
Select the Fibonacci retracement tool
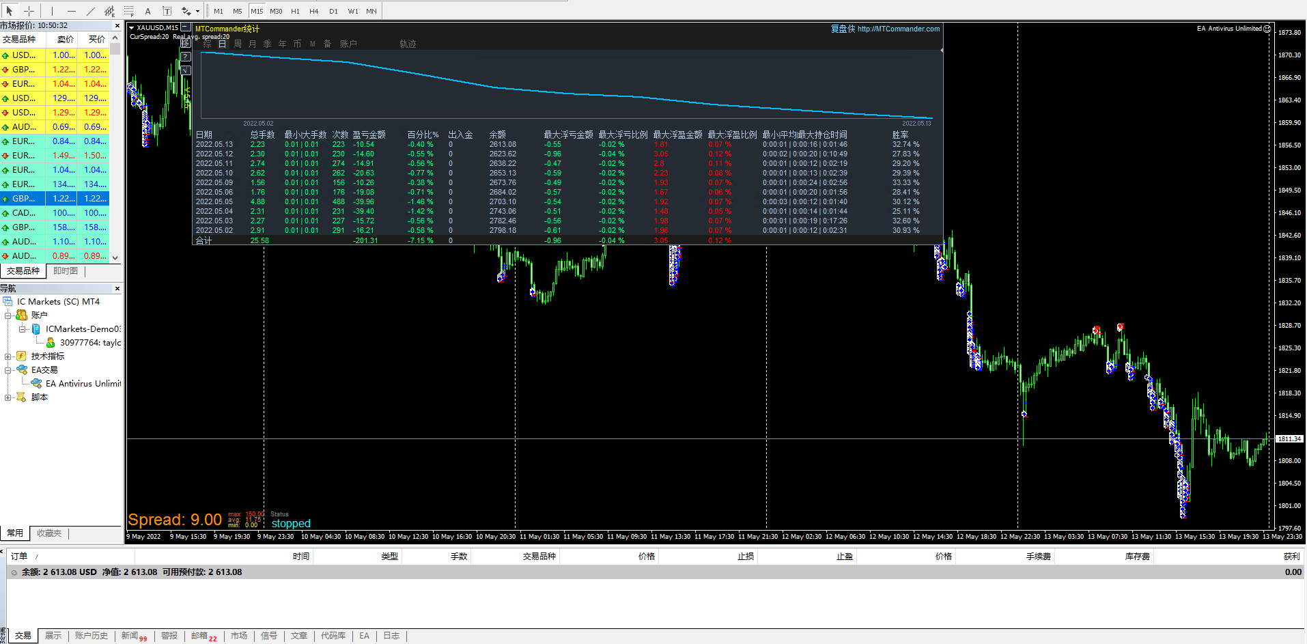[129, 11]
